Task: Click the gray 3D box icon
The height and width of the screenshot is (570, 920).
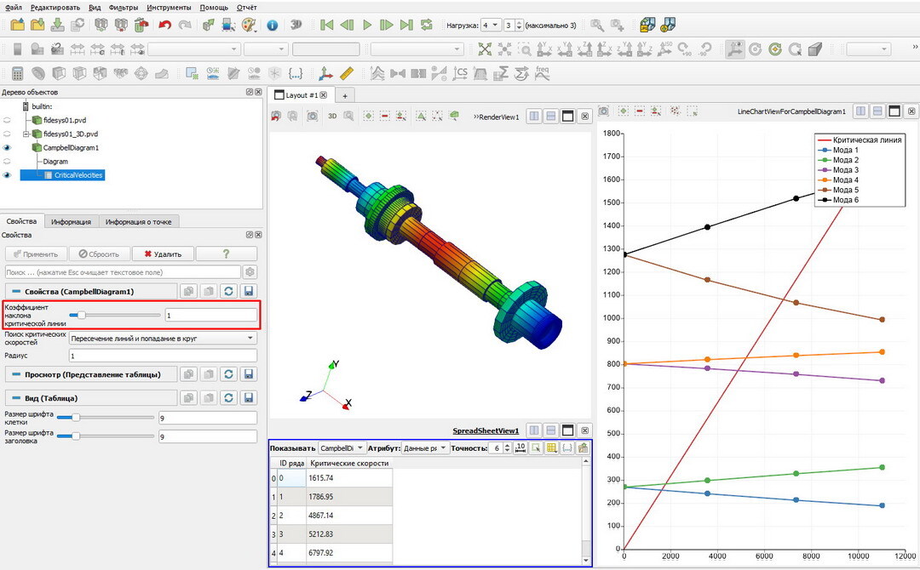Action: pos(815,49)
